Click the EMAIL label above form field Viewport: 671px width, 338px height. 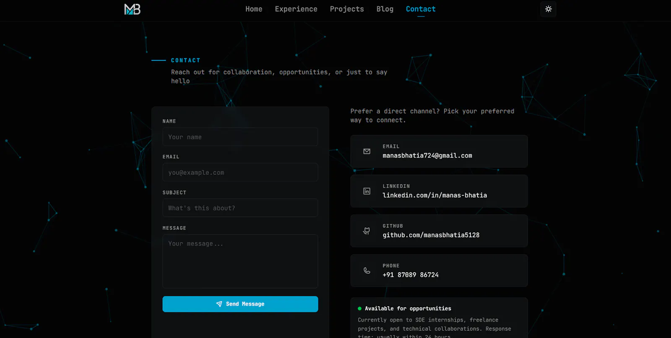(171, 157)
